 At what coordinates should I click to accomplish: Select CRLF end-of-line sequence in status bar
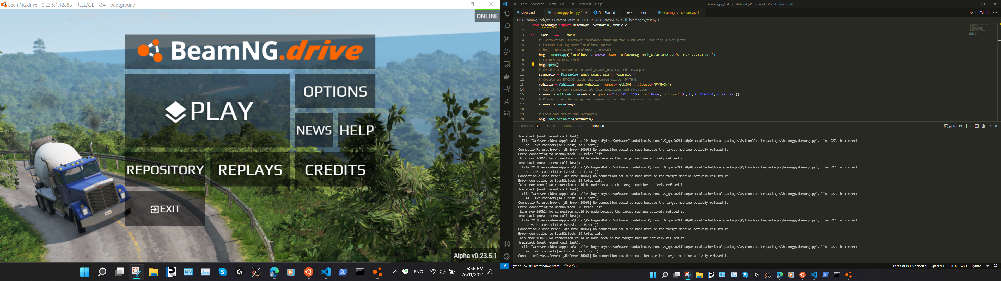[964, 266]
